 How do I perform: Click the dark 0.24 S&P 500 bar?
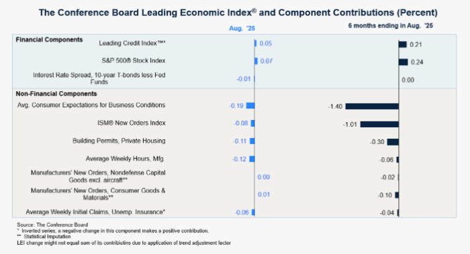(x=403, y=62)
